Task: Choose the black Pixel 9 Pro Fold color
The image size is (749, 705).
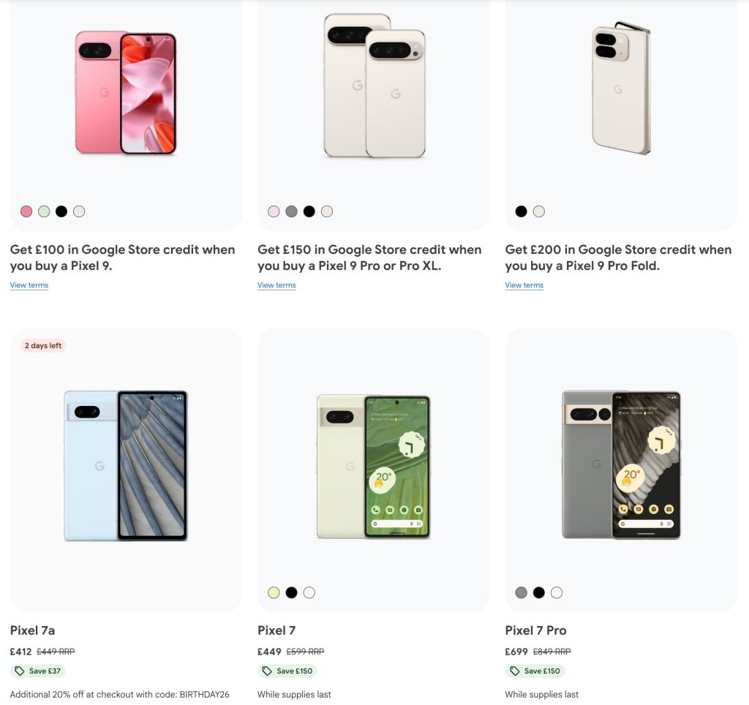Action: coord(521,211)
